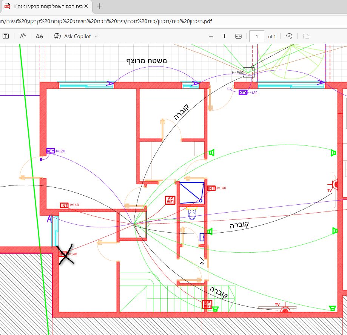Click the address bar URL
This screenshot has height=335, width=347.
point(106,21)
